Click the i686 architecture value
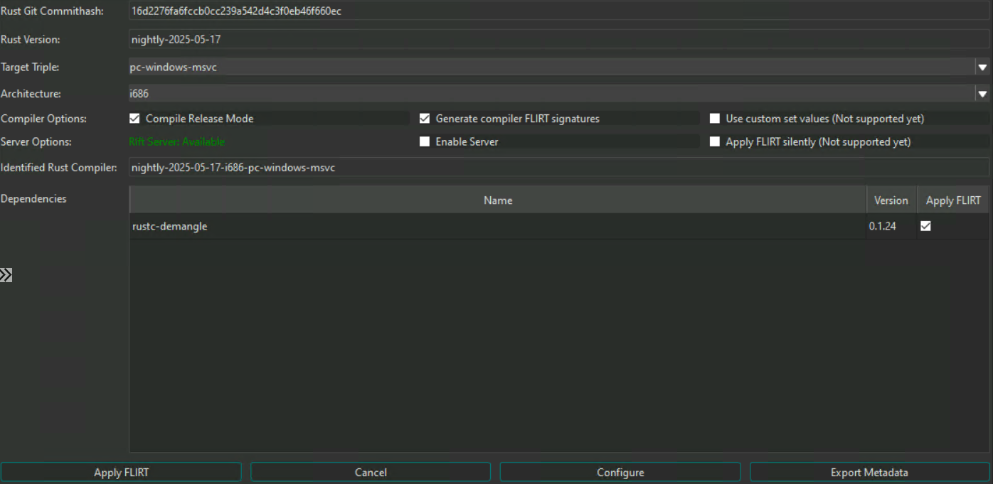993x484 pixels. click(139, 93)
